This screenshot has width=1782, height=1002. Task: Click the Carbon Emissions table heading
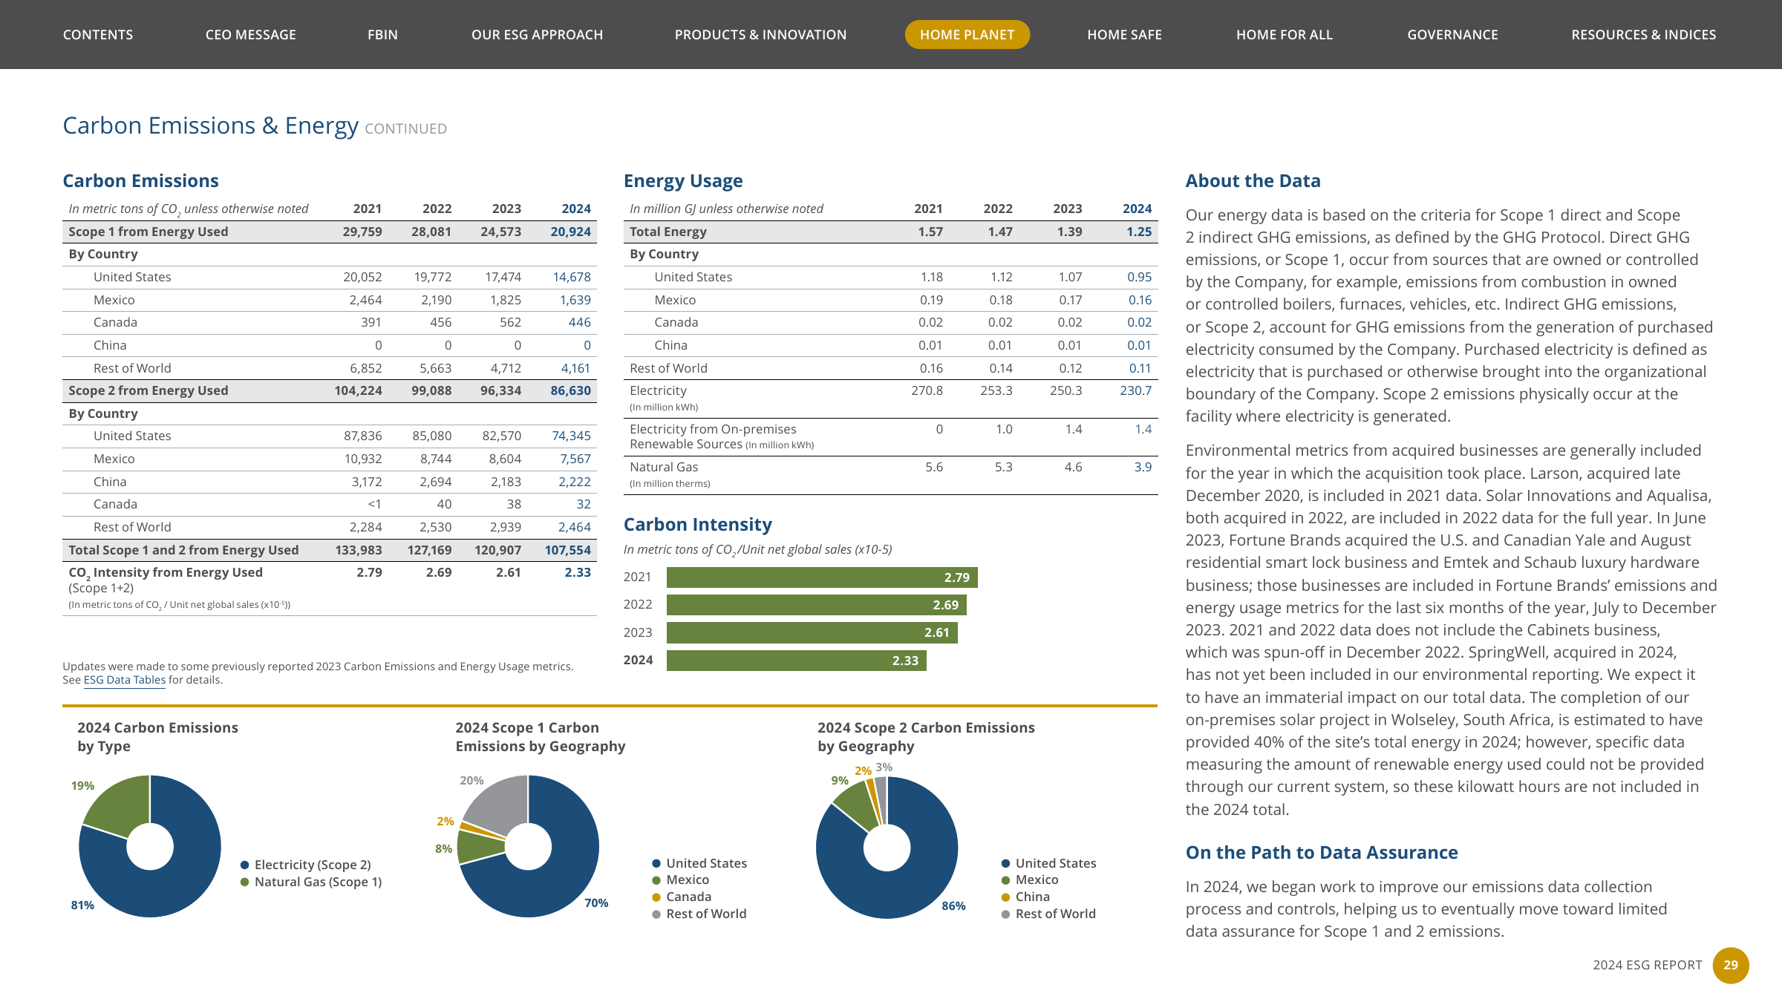(140, 181)
